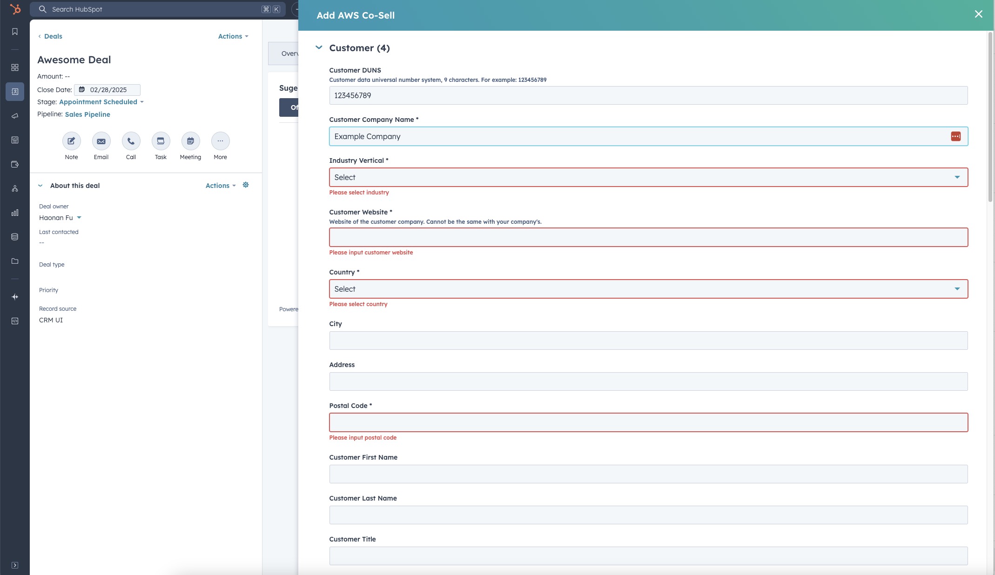Open the Email compose icon
The width and height of the screenshot is (995, 575).
click(x=101, y=141)
